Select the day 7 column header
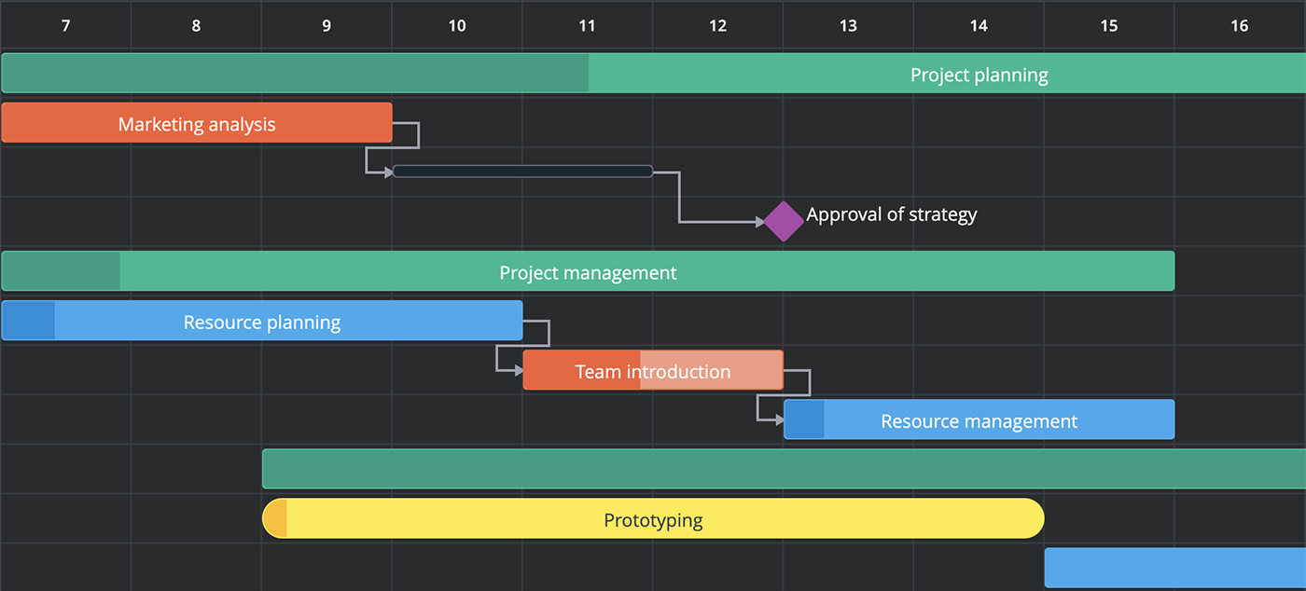This screenshot has height=591, width=1306. pos(65,26)
